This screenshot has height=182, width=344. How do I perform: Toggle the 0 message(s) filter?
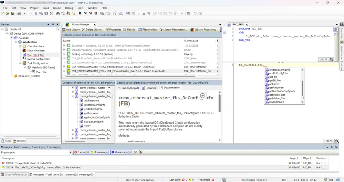121,152
